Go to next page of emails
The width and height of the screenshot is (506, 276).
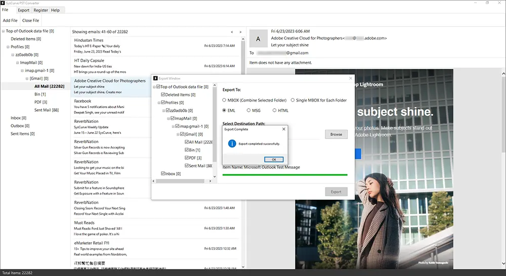coord(240,32)
